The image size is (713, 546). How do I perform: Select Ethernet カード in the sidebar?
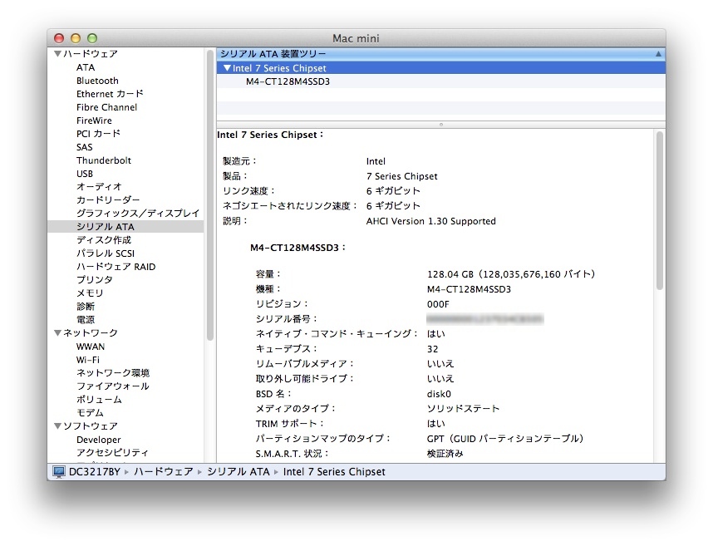pyautogui.click(x=110, y=94)
